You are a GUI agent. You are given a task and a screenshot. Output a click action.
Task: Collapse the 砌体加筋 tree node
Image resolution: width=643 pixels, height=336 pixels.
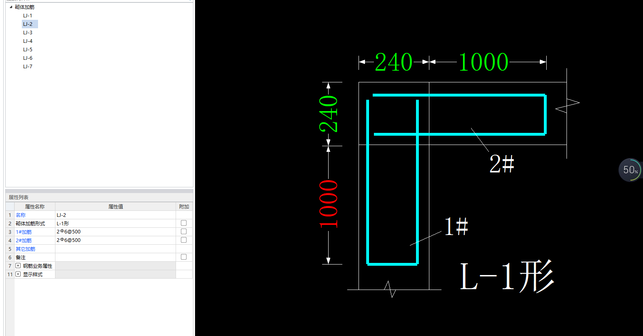tap(11, 7)
